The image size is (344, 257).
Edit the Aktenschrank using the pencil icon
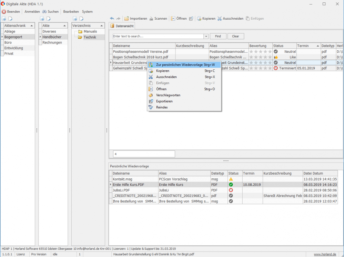(x=10, y=19)
